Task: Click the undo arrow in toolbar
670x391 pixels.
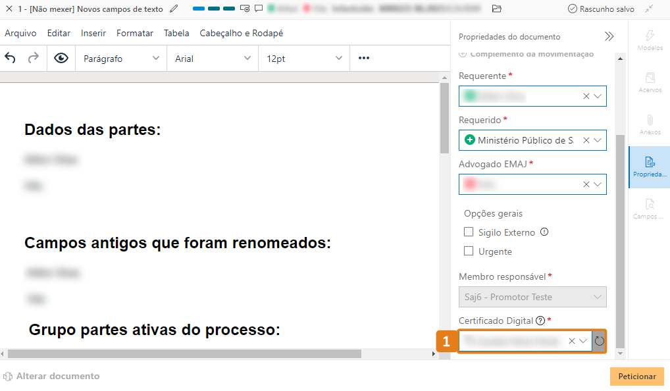Action: point(11,59)
